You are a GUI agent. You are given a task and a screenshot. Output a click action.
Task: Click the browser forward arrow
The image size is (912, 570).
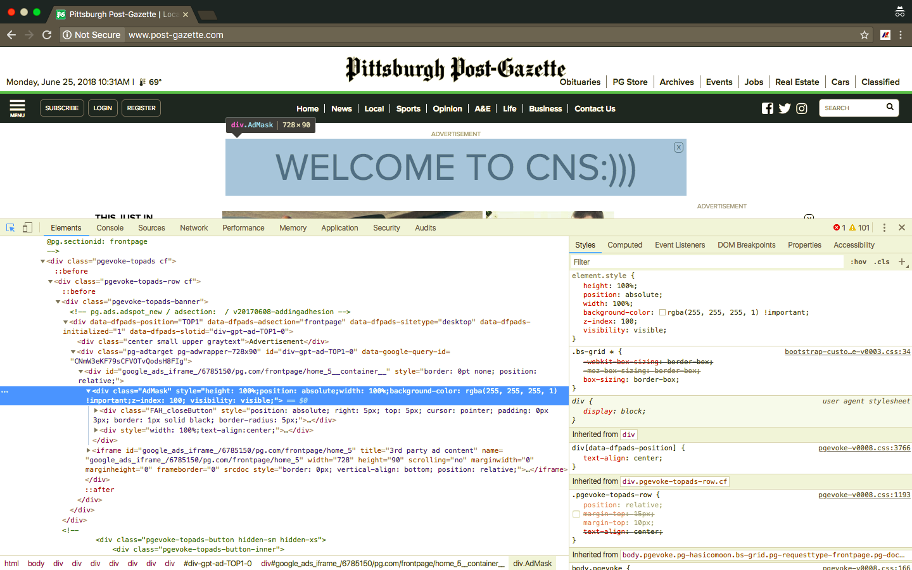[x=29, y=35]
